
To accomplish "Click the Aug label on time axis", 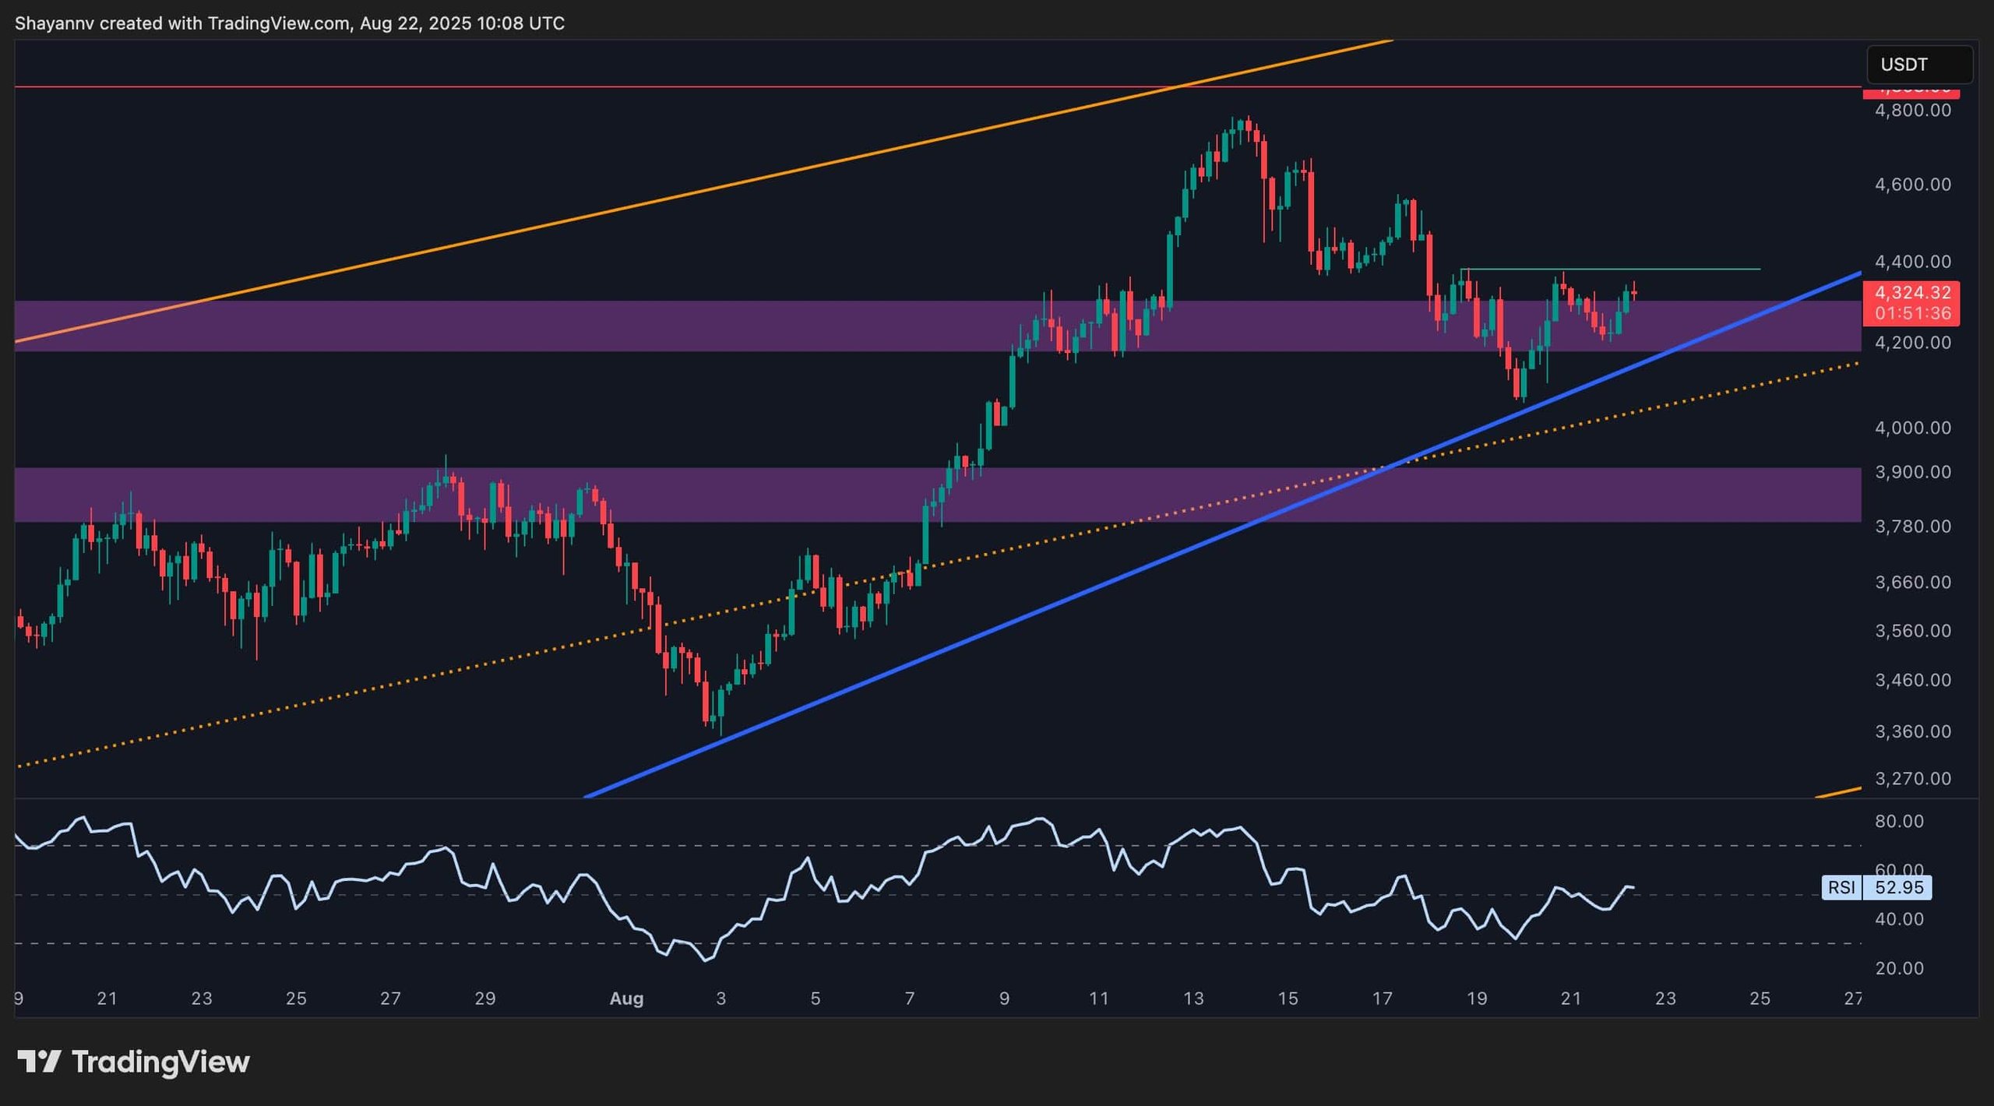I will point(626,998).
